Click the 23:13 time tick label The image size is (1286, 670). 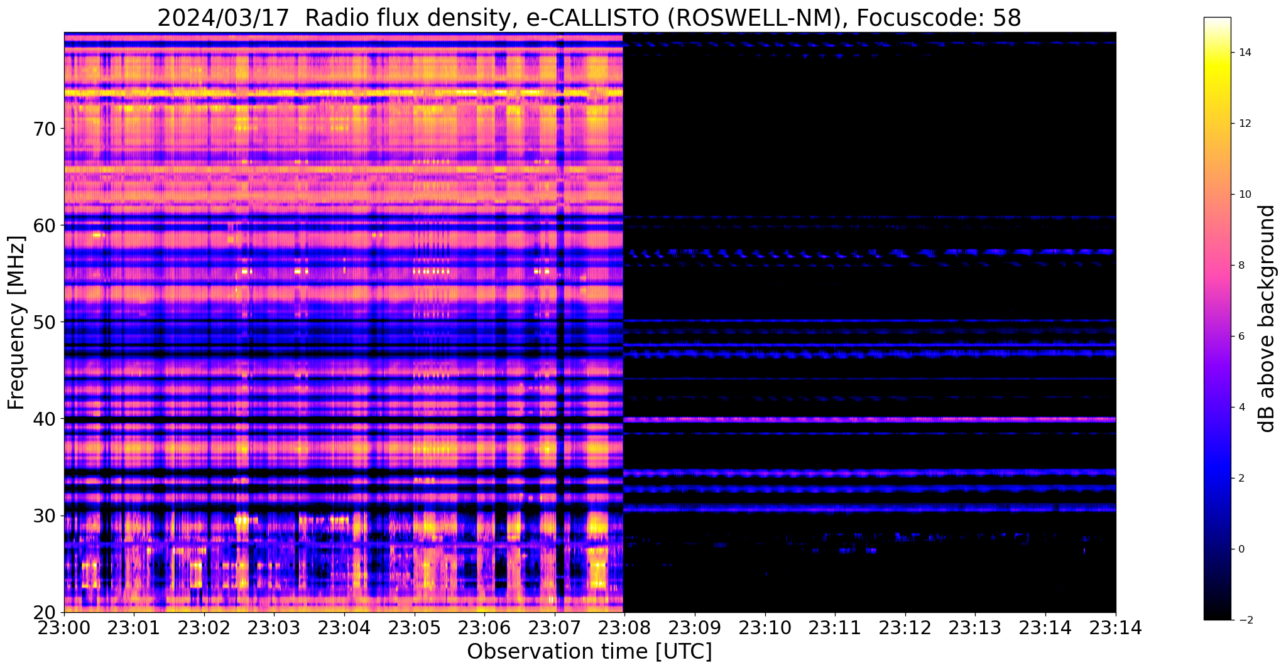(976, 628)
